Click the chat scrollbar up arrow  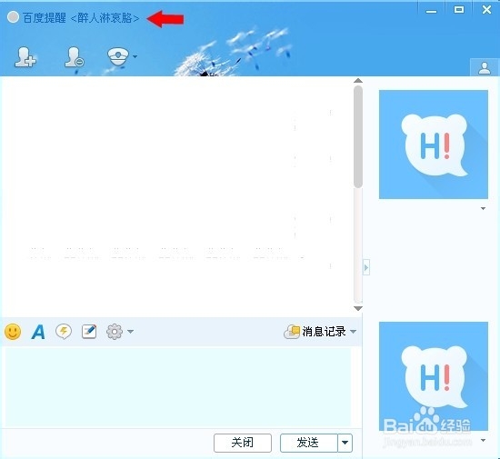click(358, 80)
